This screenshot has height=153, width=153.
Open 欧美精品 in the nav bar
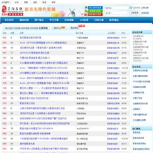(114, 20)
